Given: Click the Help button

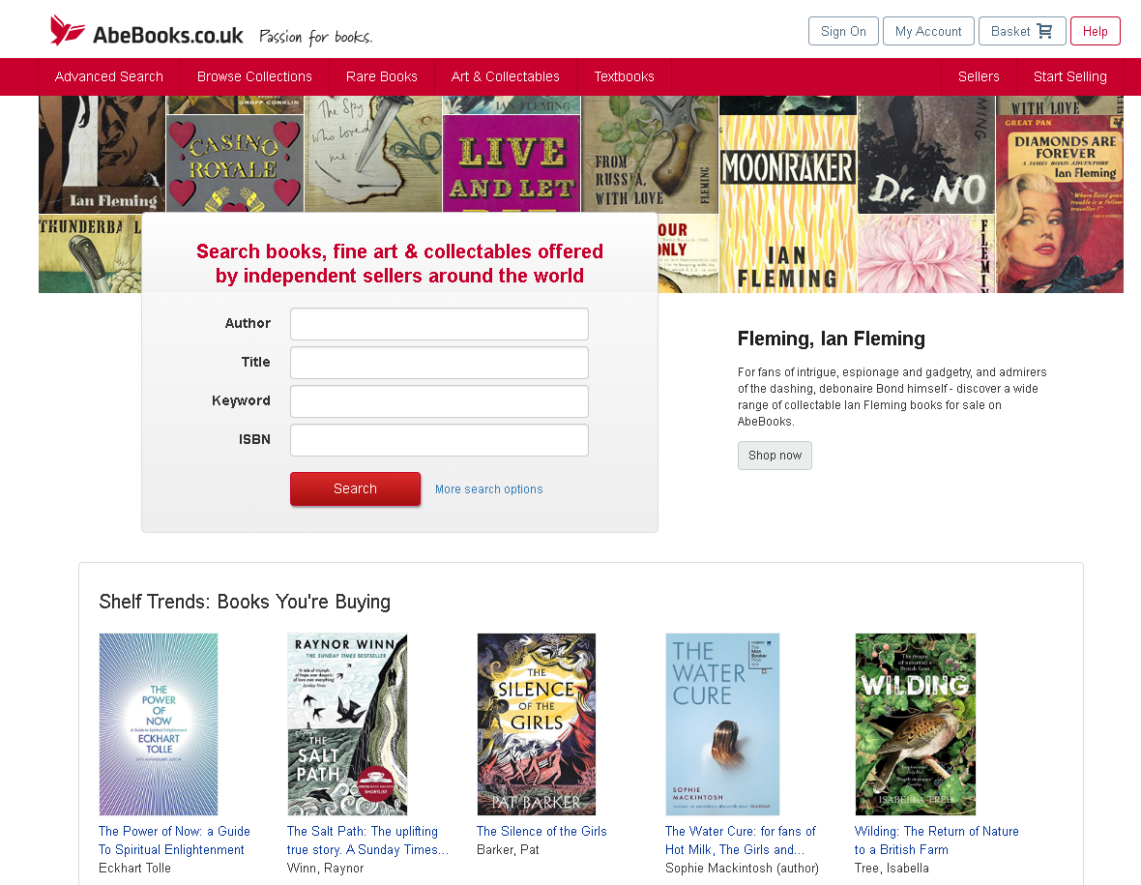Looking at the screenshot, I should click(1095, 31).
